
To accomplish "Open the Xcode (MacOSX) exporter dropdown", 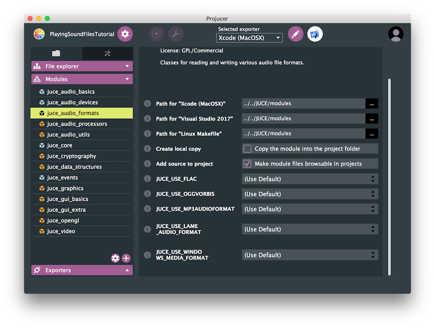I will (249, 37).
